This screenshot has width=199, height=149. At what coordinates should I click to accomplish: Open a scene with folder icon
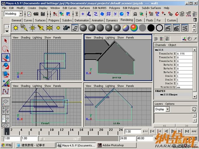(x=36, y=14)
